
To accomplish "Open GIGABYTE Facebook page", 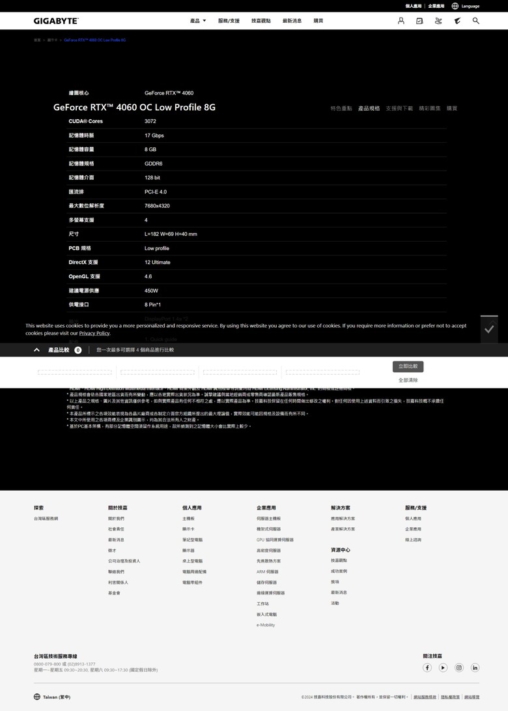I will coord(427,667).
